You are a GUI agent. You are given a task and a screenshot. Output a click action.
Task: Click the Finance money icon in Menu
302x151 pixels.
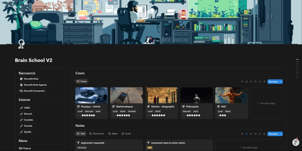21,148
